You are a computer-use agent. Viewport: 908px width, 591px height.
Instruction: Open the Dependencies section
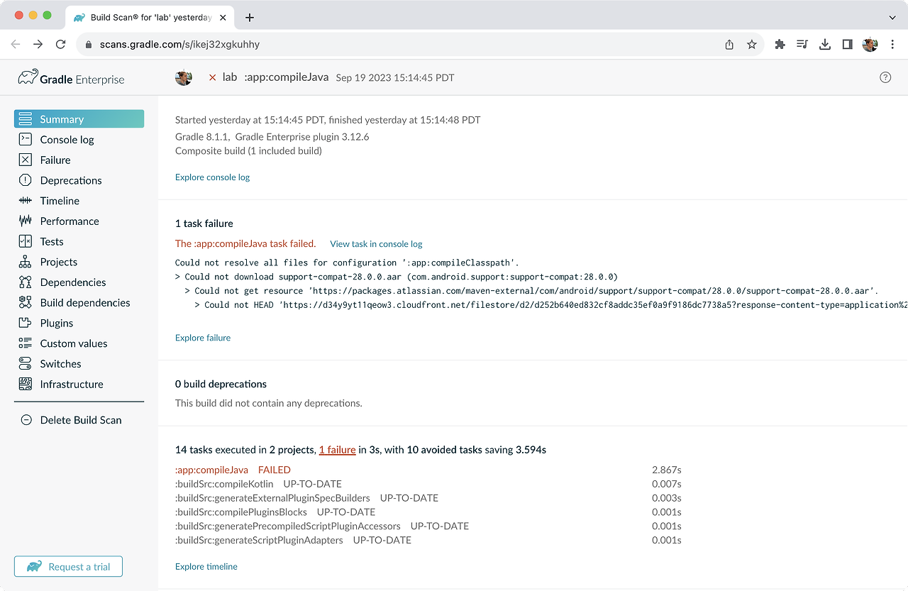73,282
